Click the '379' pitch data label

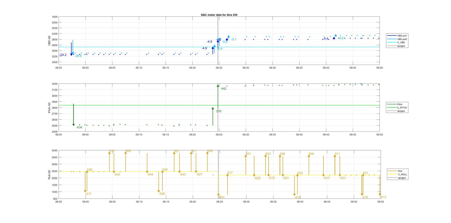218,111
